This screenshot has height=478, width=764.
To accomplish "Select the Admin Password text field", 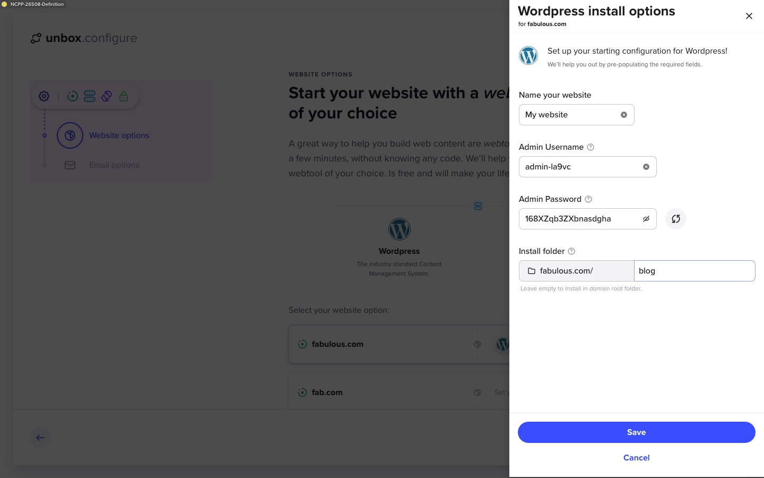I will (x=587, y=219).
